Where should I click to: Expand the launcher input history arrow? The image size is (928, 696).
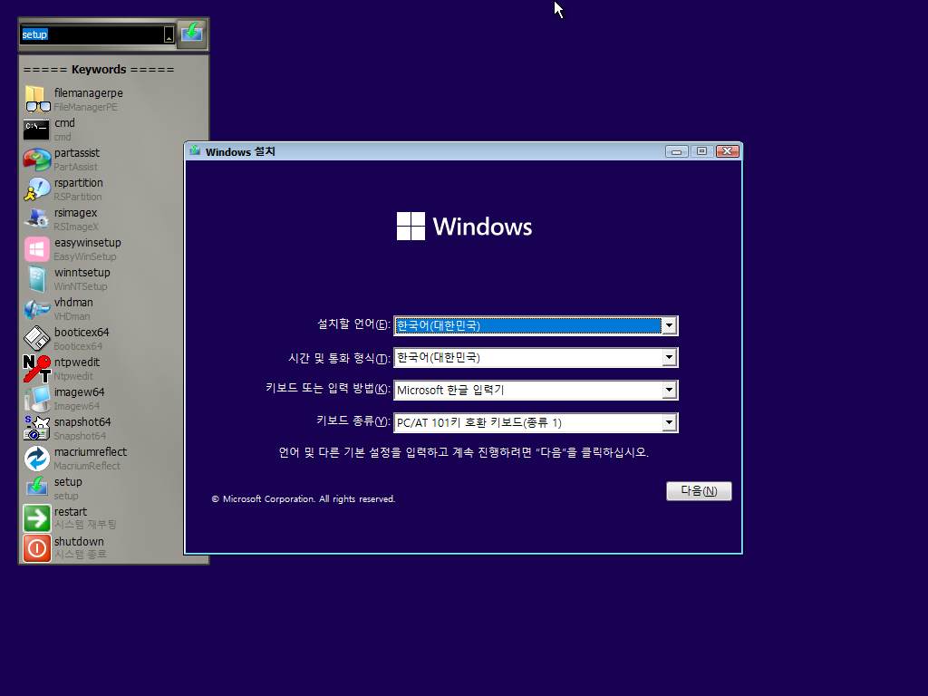(x=169, y=34)
